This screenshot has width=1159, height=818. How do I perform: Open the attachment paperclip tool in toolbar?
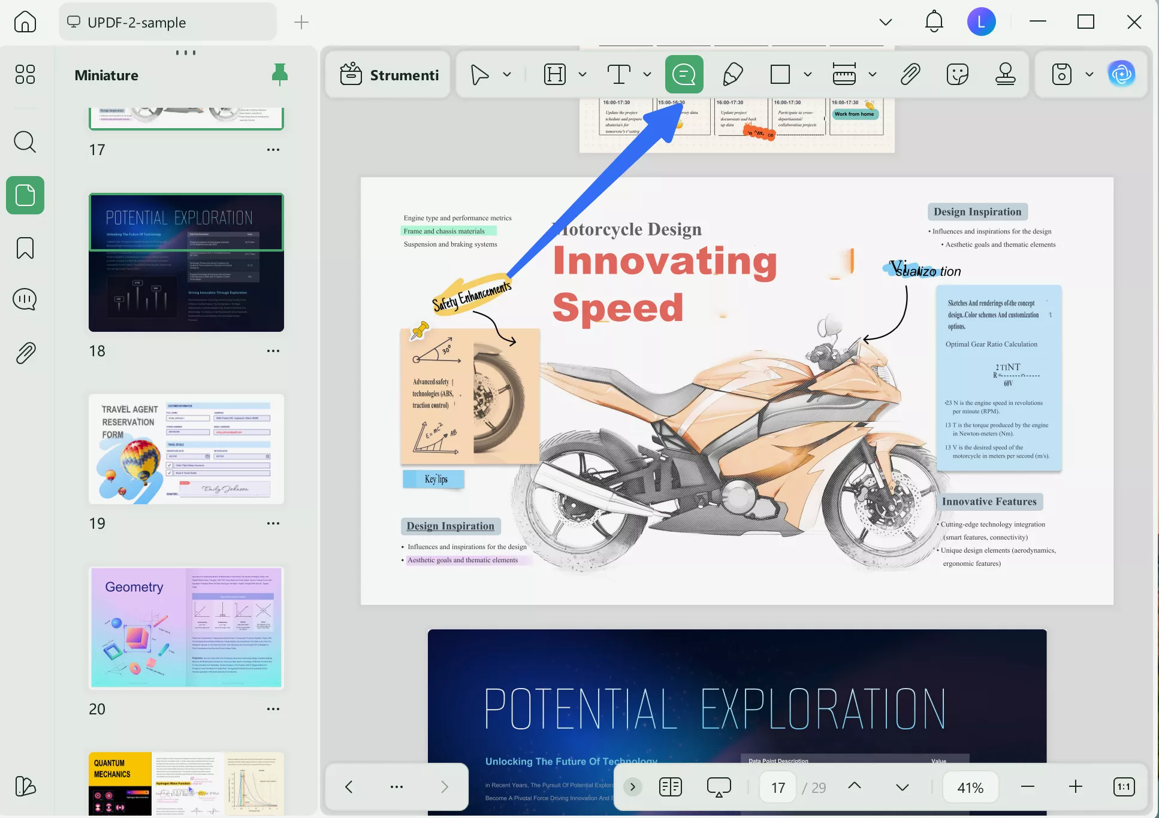[910, 74]
